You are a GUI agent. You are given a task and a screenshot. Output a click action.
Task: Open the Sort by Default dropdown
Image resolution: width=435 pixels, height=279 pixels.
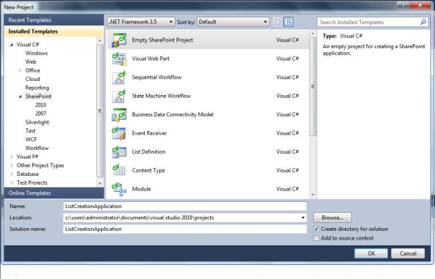(x=233, y=21)
